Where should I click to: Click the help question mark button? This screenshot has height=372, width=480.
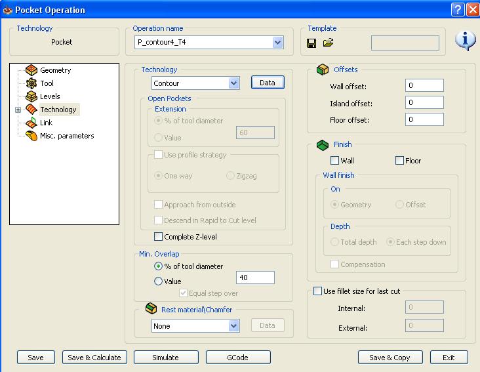pos(457,10)
